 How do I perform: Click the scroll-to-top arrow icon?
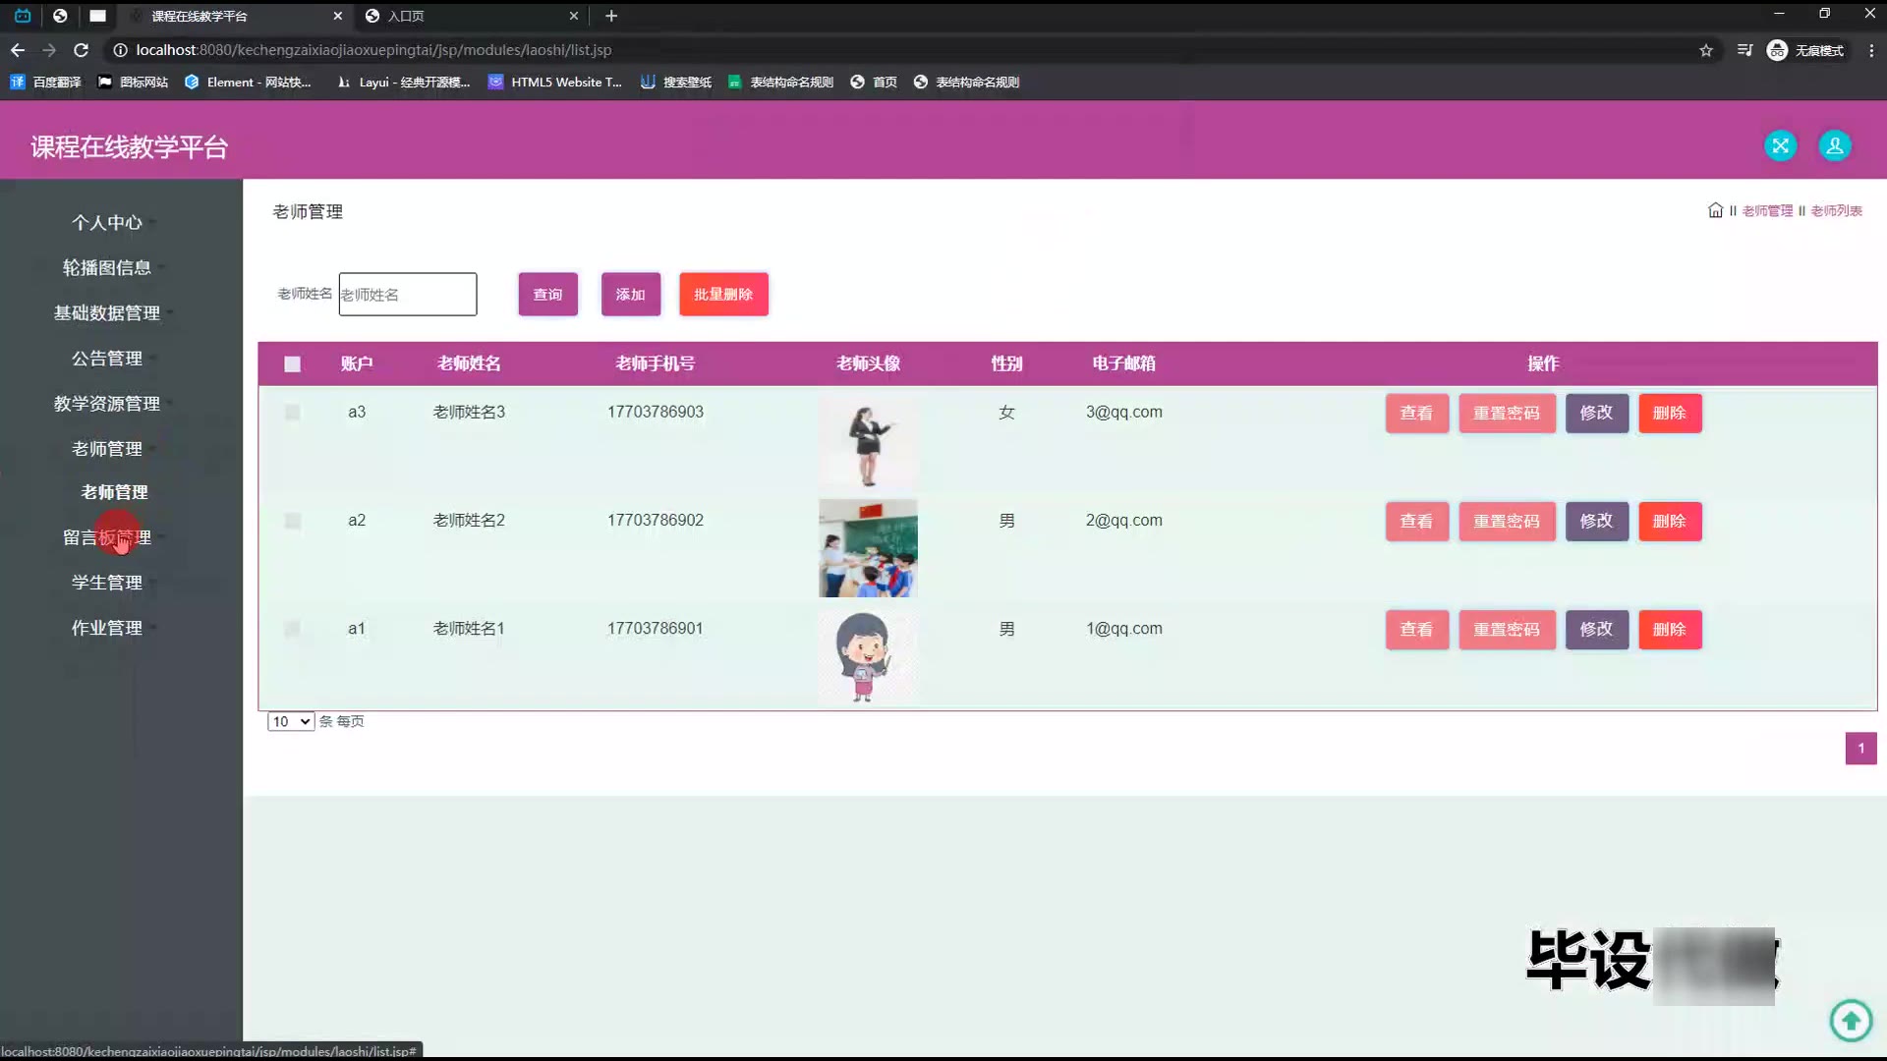pos(1851,1020)
